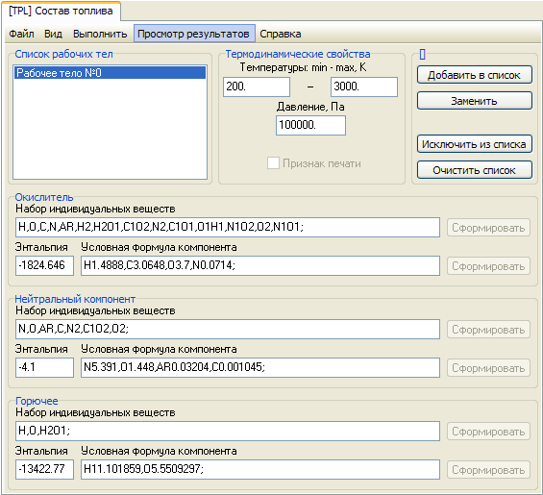Open the Просмотр результатов menu
543x495 pixels.
[194, 34]
